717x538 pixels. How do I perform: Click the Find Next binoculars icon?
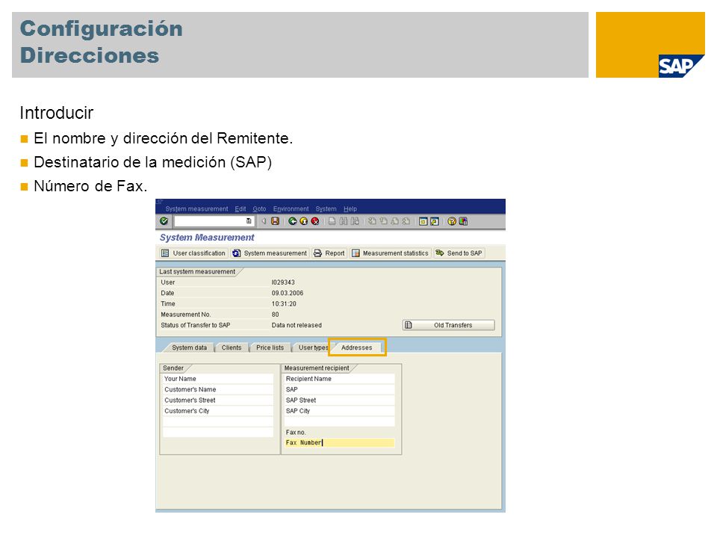(355, 221)
